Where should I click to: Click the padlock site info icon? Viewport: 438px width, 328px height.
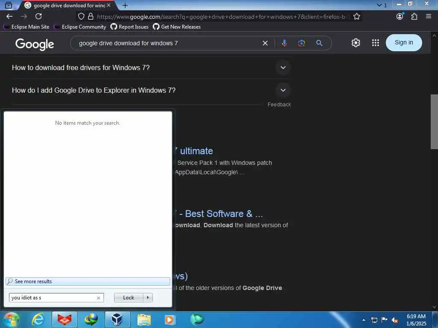[x=91, y=17]
